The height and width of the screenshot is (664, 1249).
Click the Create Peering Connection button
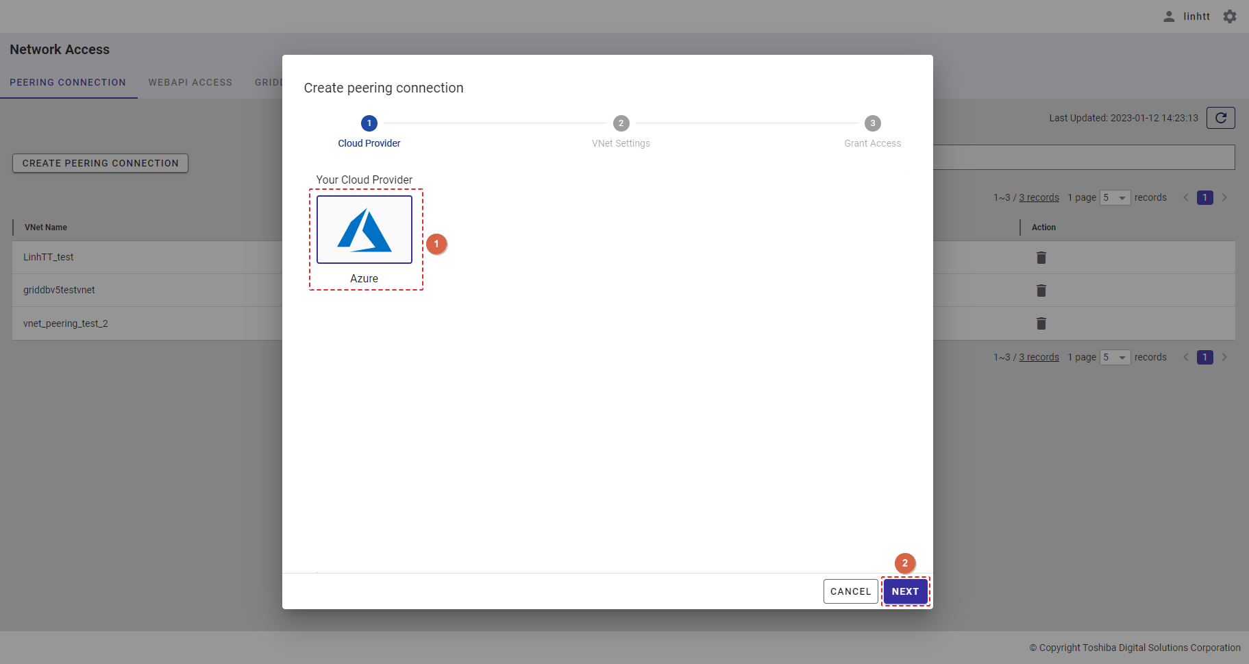click(x=100, y=163)
